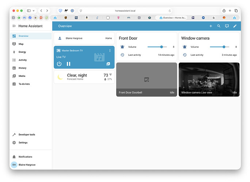Click the Overview dashboard title
250x182 pixels.
(x=65, y=26)
